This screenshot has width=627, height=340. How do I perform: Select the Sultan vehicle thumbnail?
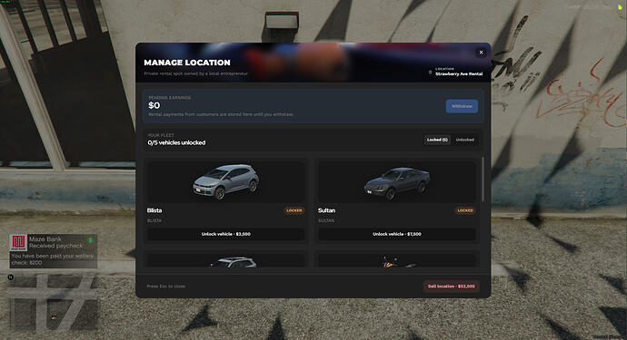click(x=397, y=181)
